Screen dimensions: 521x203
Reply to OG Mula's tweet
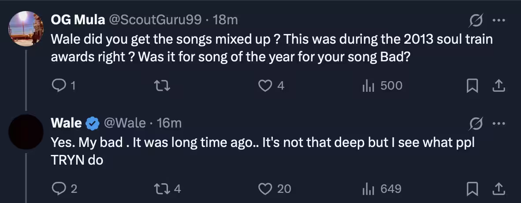point(59,86)
